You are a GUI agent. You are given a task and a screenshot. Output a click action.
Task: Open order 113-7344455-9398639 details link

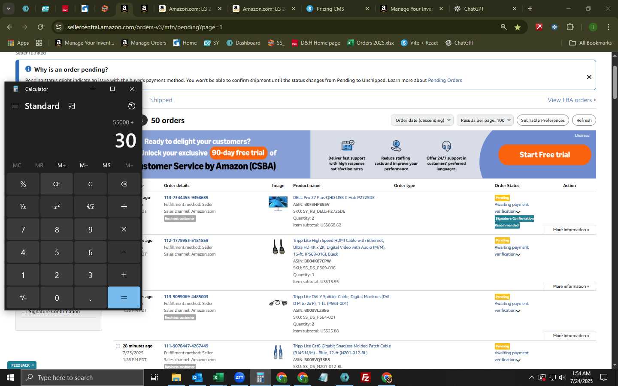(x=186, y=198)
